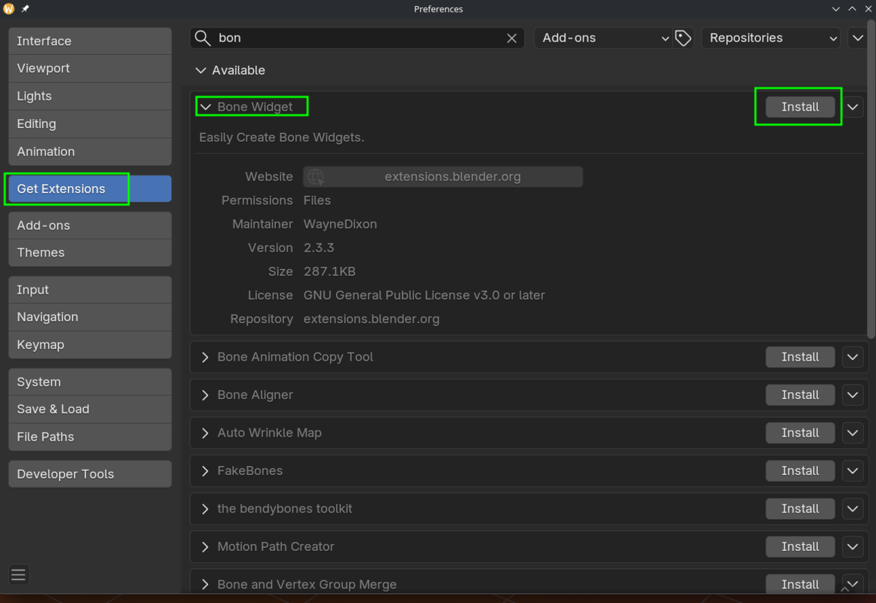This screenshot has height=603, width=876.
Task: Open the Repositories dropdown
Action: pos(771,38)
